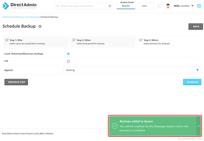Viewport: 204px width, 141px height.
Task: Select the Local /home/sandbox/user_backups radio button
Action: [68, 54]
